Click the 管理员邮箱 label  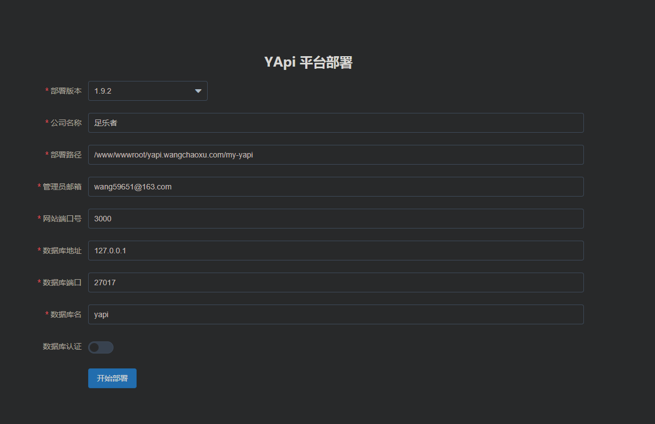click(x=62, y=187)
